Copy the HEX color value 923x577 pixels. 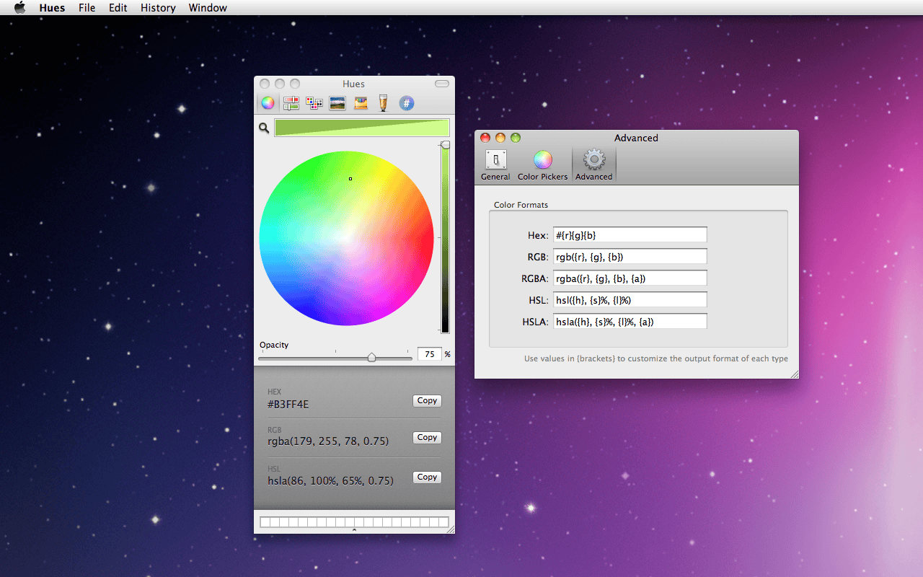tap(427, 400)
